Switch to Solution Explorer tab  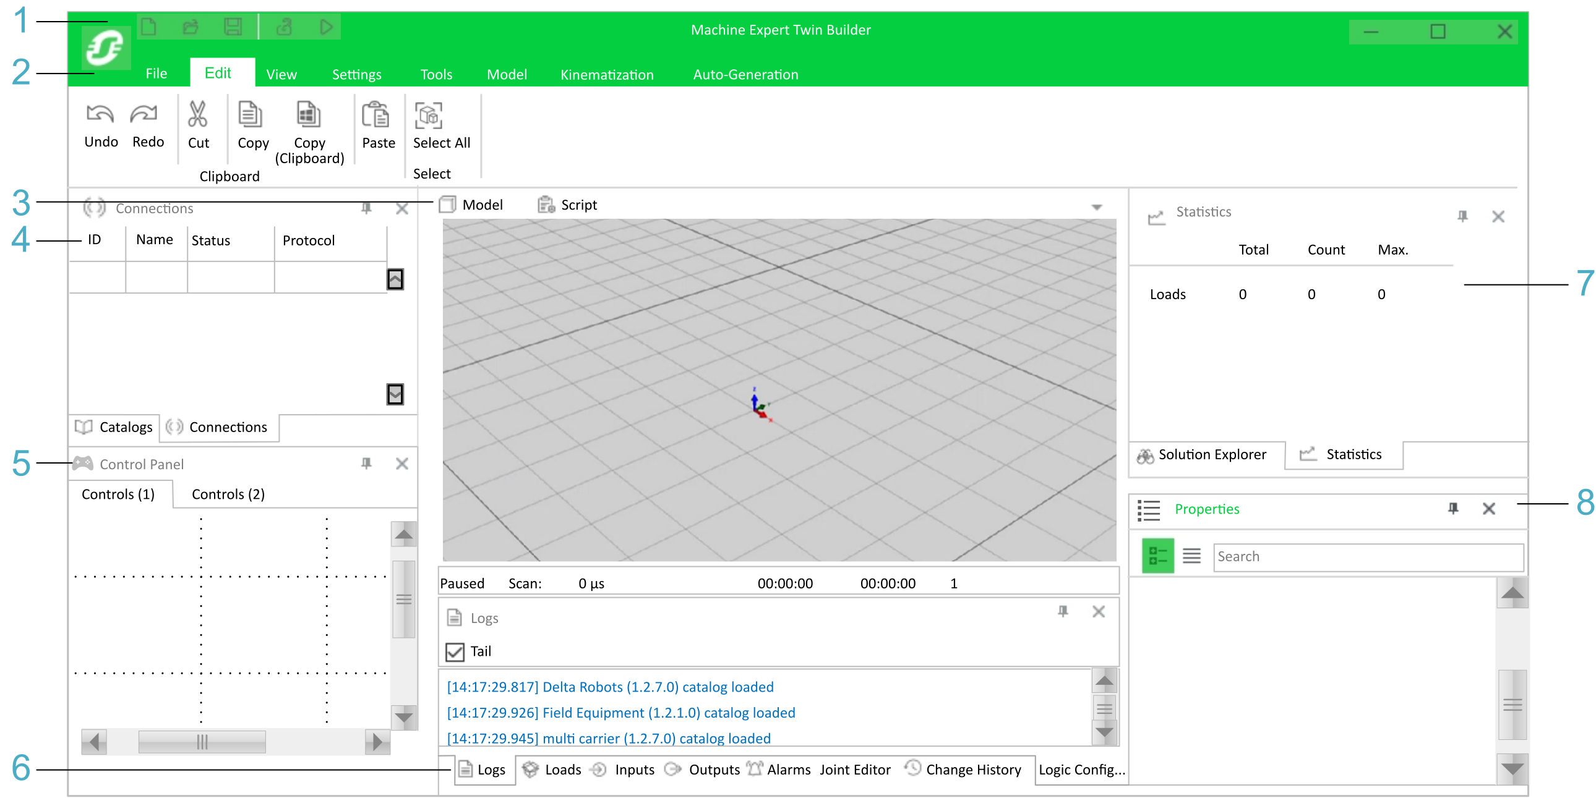[1203, 454]
